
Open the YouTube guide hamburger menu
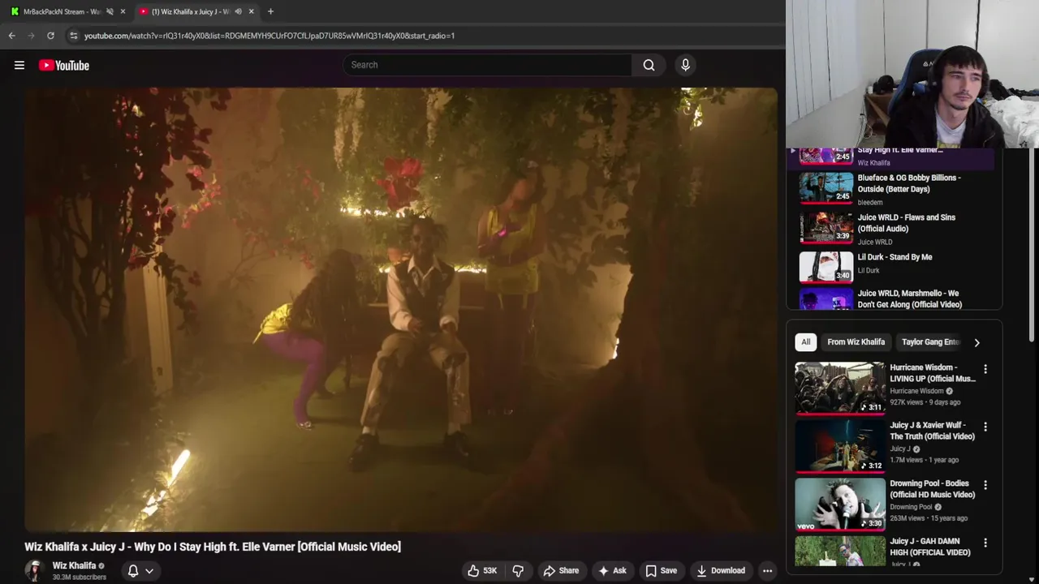[19, 65]
